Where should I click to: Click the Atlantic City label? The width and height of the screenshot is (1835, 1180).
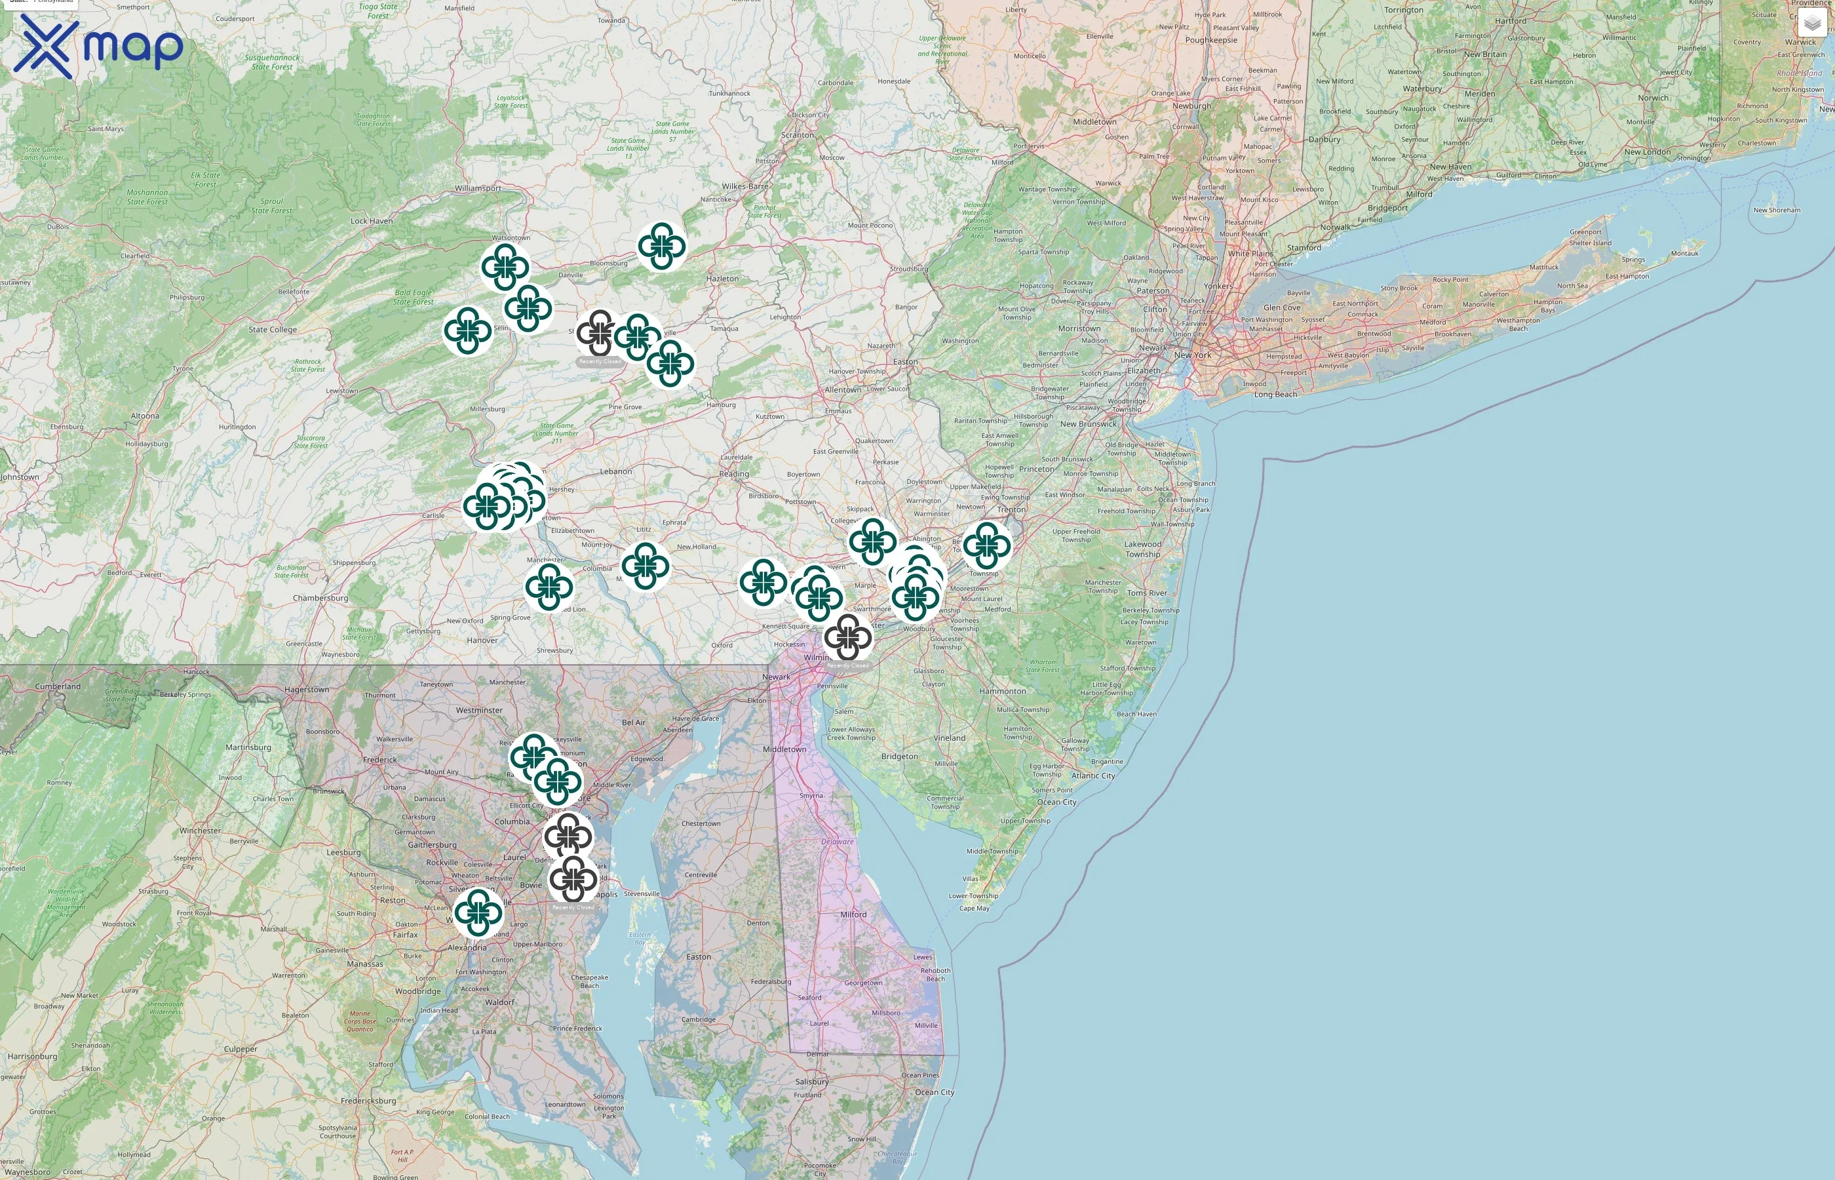click(x=1093, y=776)
